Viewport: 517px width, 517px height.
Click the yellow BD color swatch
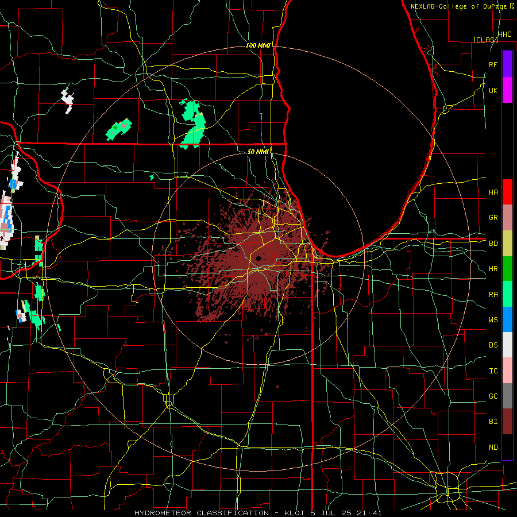coord(507,244)
